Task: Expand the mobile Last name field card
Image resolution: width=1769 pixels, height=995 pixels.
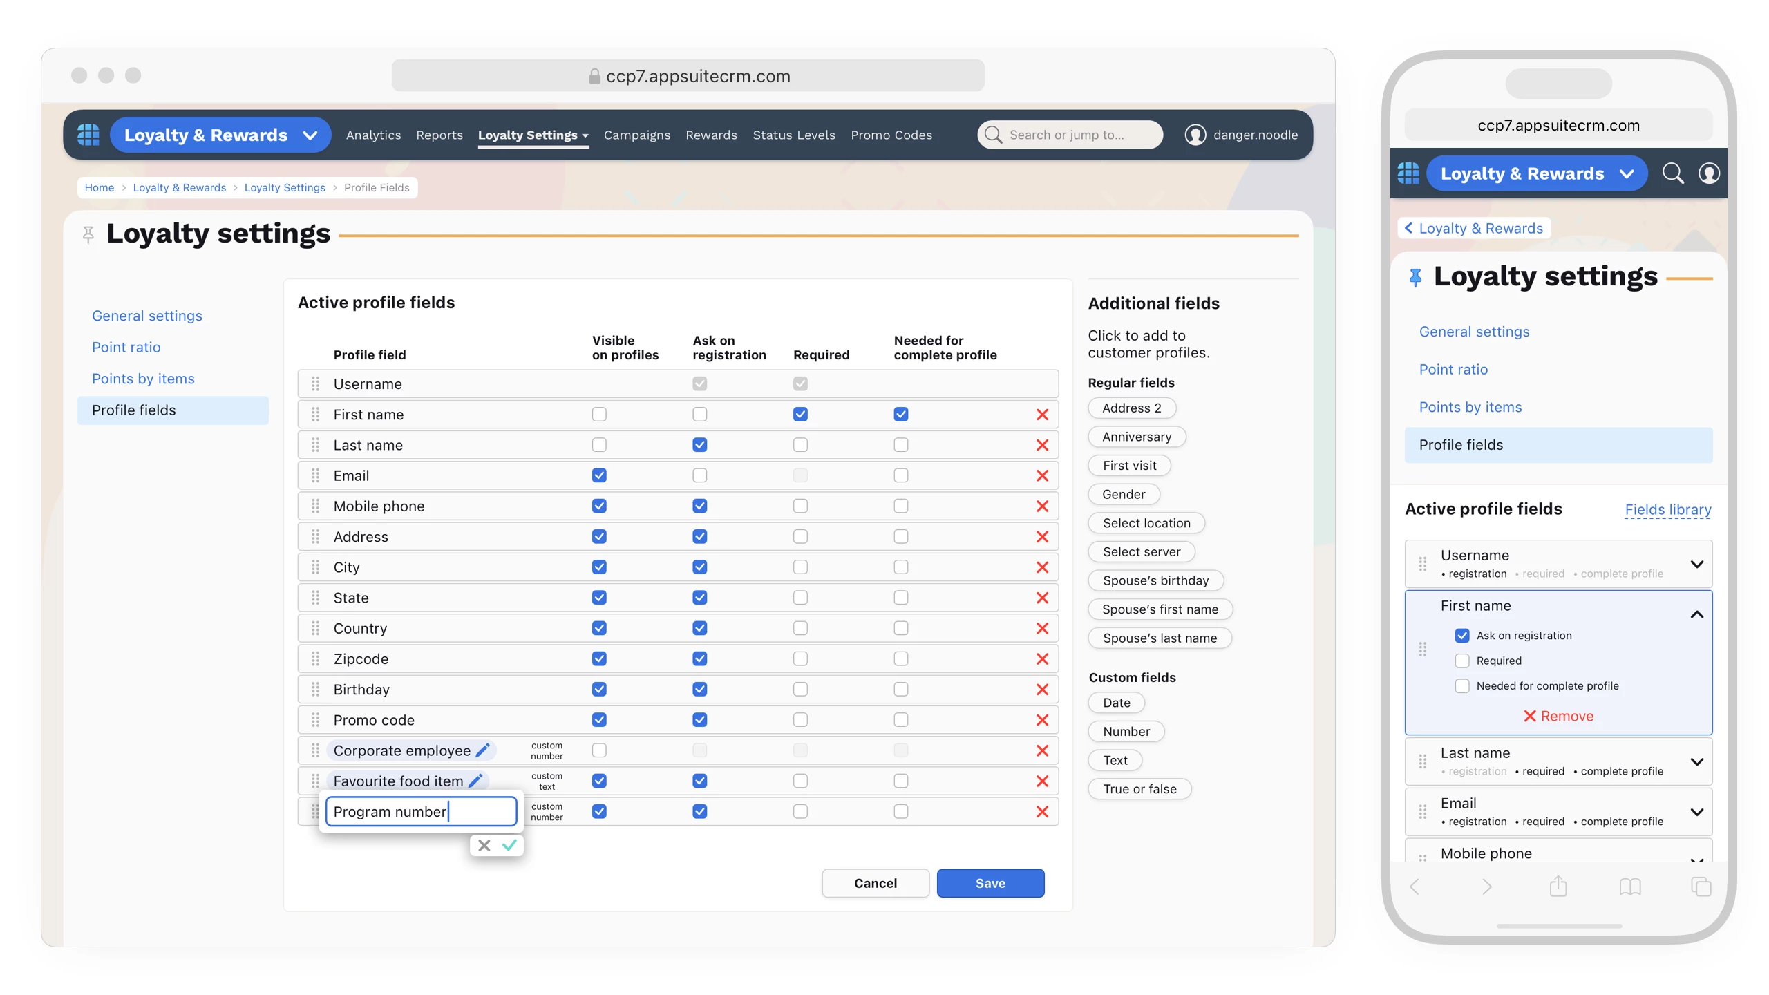Action: [1696, 761]
